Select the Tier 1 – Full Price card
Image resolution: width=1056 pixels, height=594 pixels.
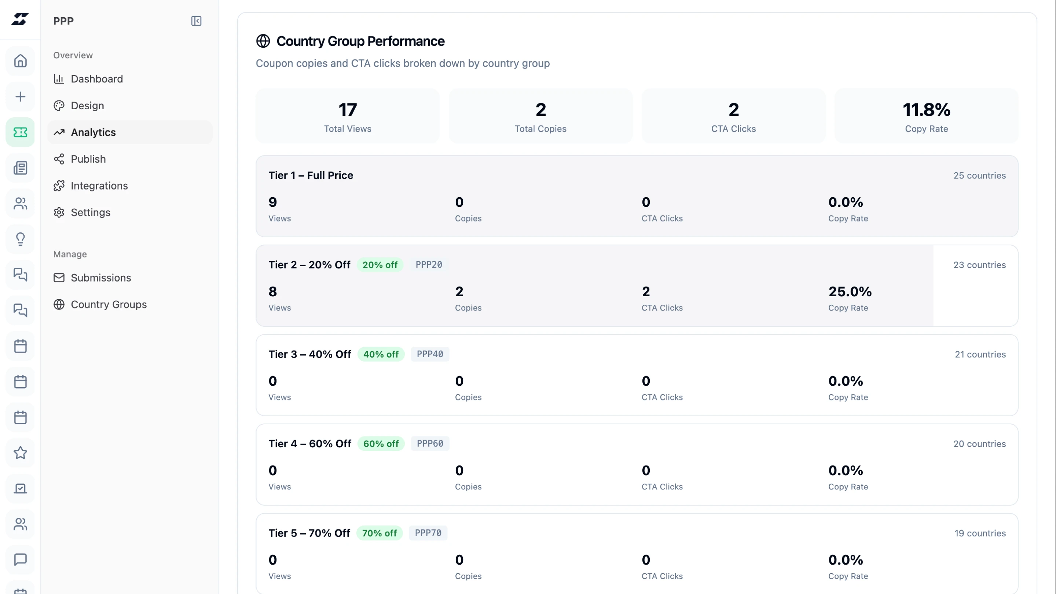[637, 197]
